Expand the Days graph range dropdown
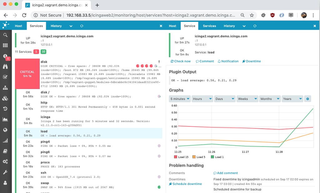 (x=225, y=99)
